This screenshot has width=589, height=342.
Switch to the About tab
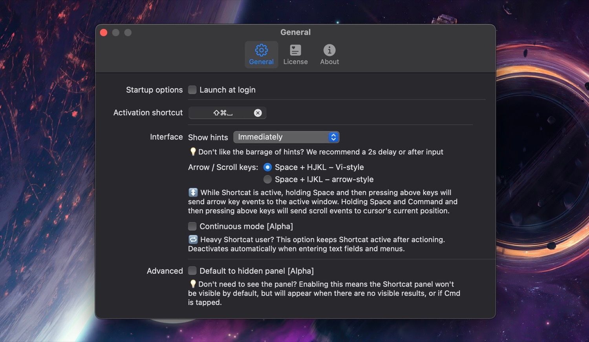tap(329, 55)
